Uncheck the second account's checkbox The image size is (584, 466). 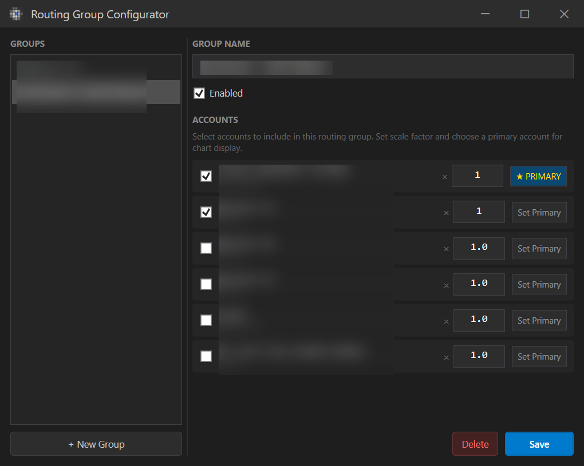coord(206,212)
